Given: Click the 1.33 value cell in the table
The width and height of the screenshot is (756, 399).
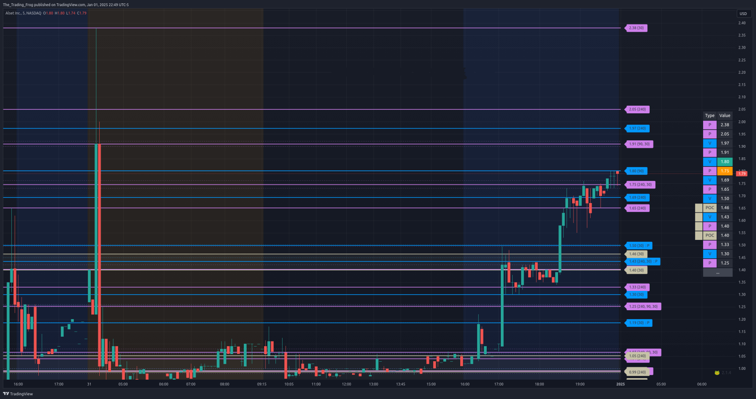Looking at the screenshot, I should click(725, 245).
